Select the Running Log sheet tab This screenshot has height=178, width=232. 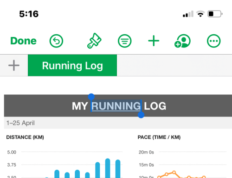[72, 65]
